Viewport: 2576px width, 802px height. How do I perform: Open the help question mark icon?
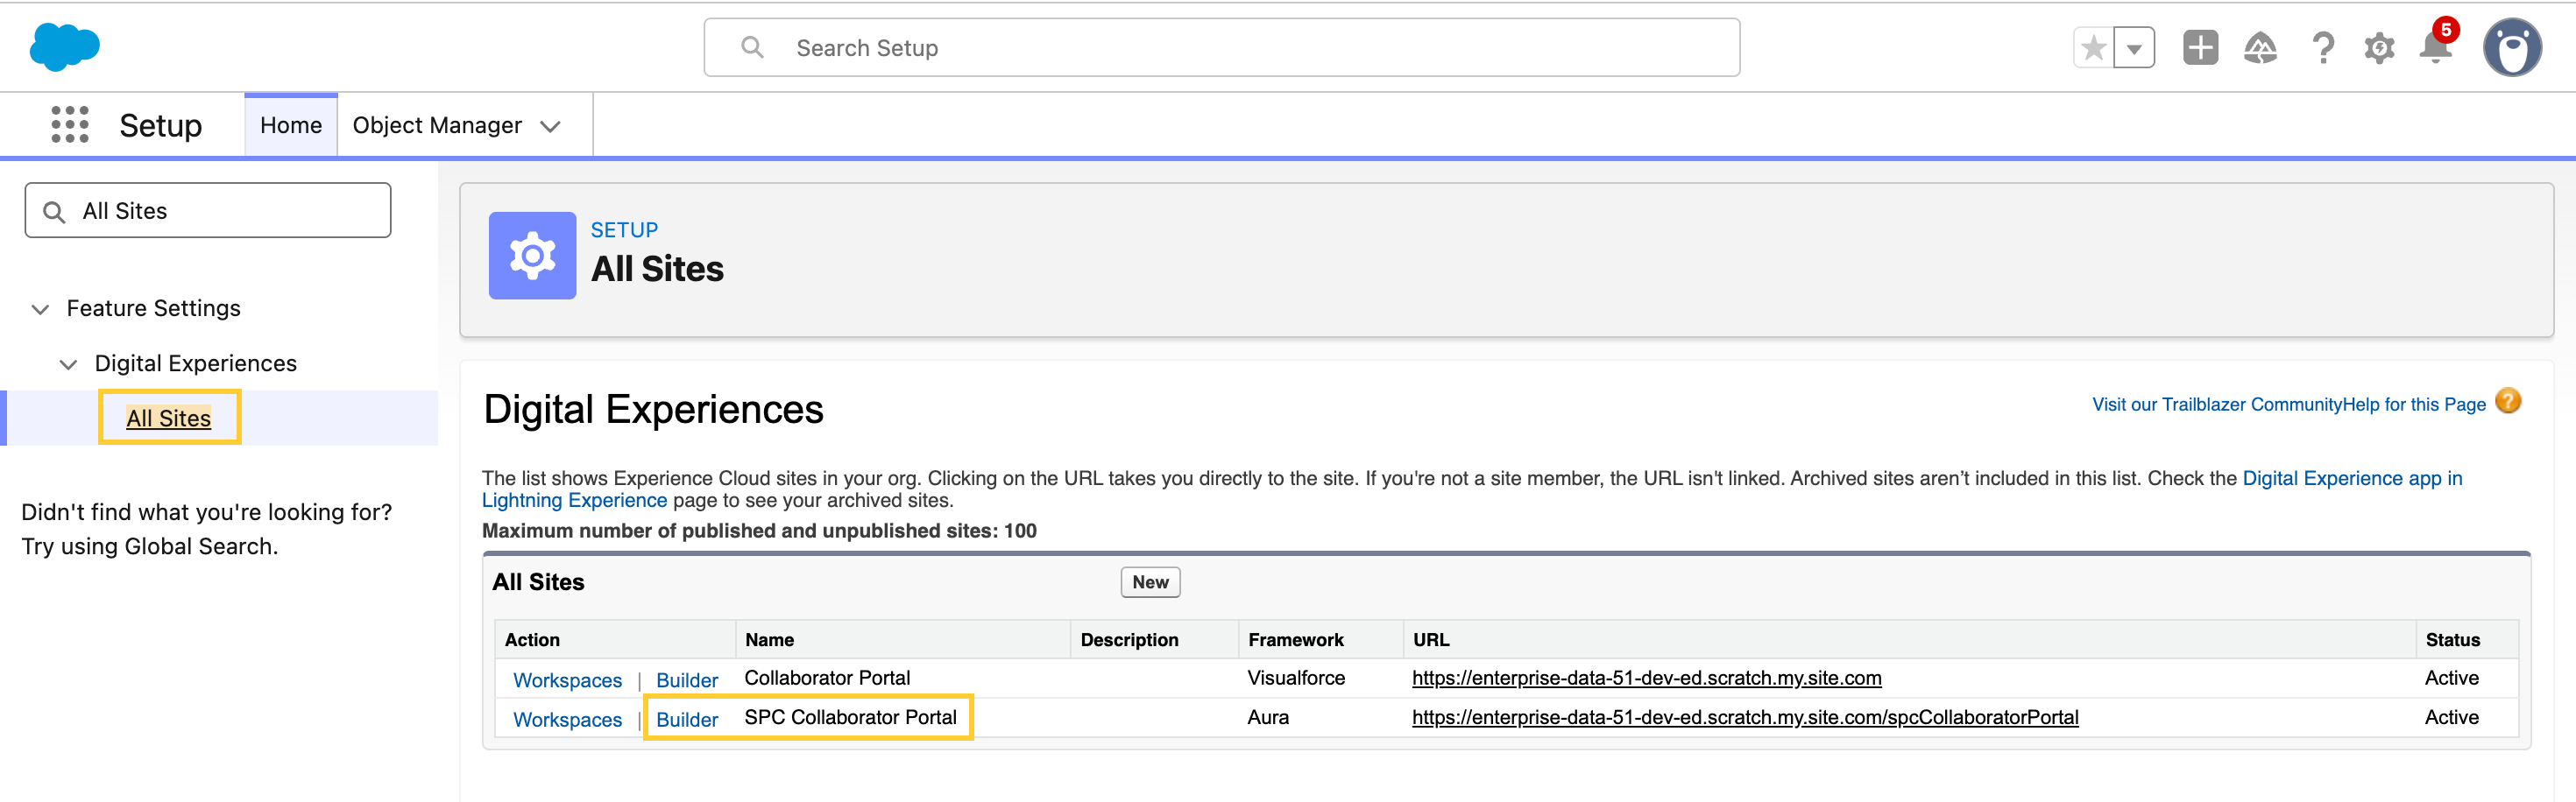2322,48
